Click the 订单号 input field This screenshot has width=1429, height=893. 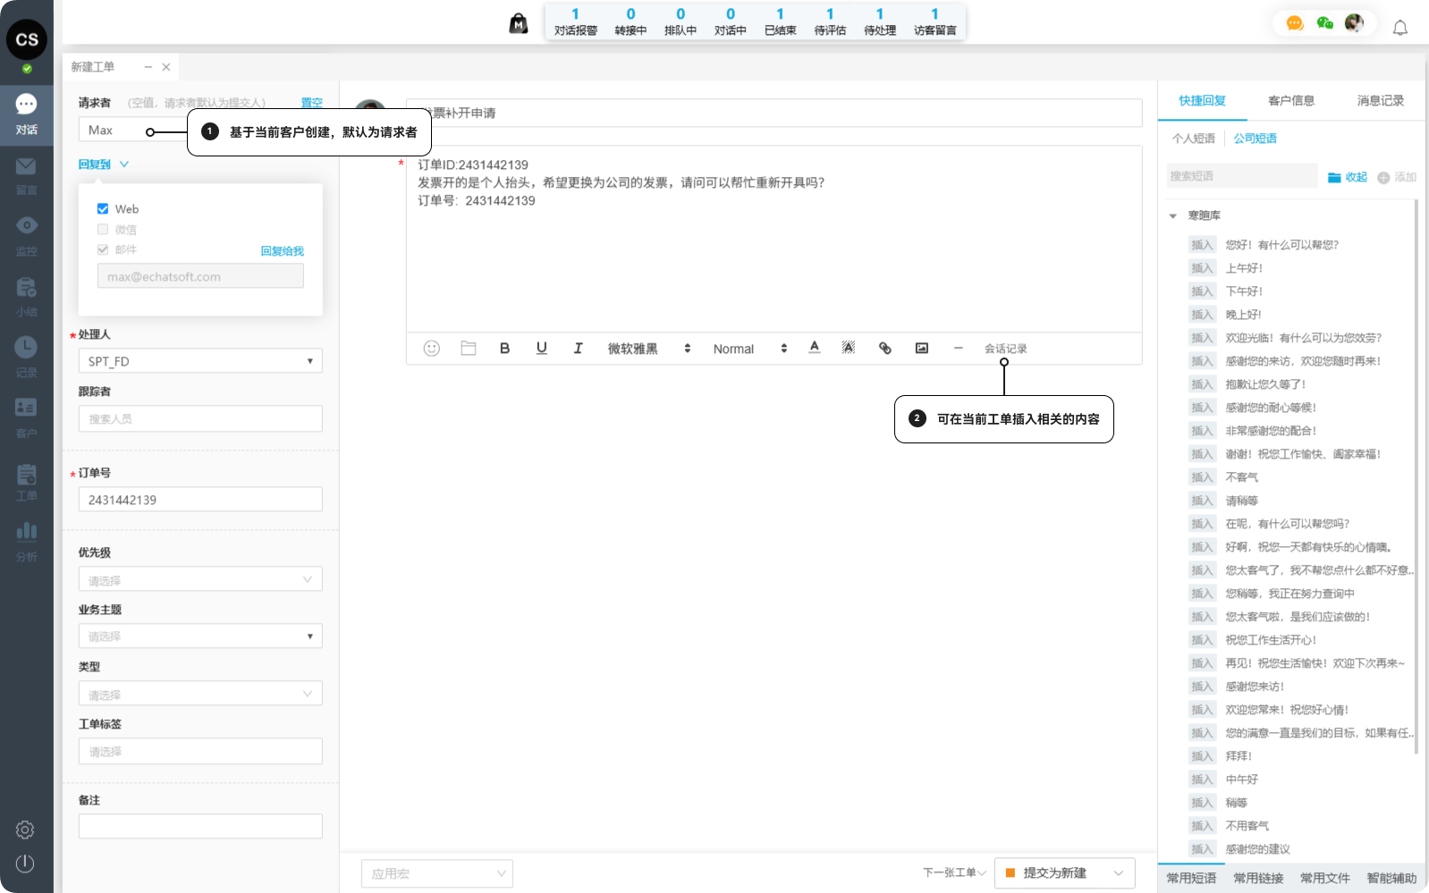point(200,500)
